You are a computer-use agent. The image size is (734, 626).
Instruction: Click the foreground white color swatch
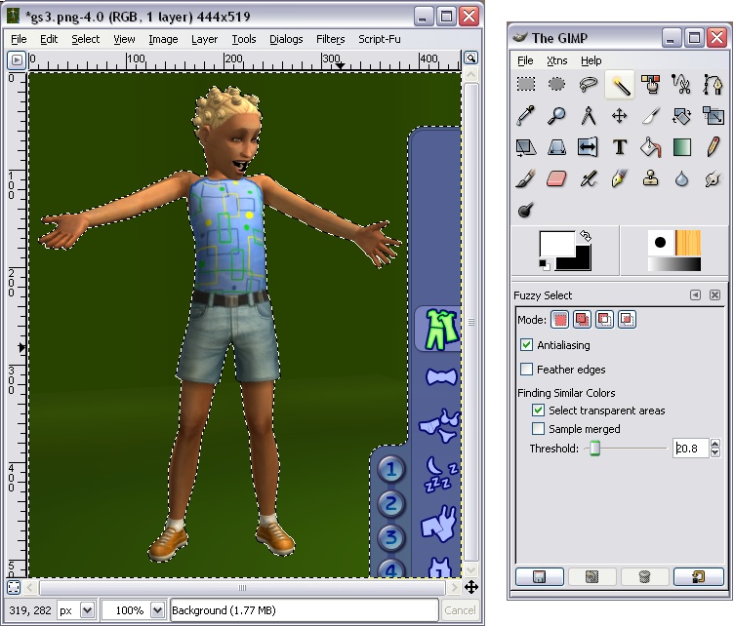555,242
